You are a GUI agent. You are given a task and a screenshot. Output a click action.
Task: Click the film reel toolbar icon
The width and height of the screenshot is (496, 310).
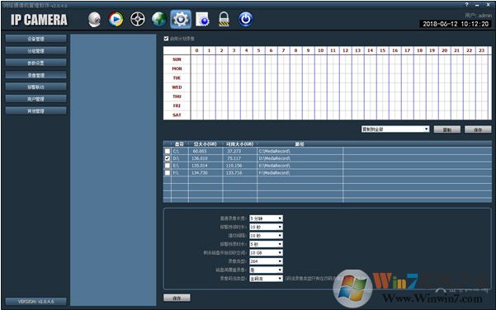[138, 19]
